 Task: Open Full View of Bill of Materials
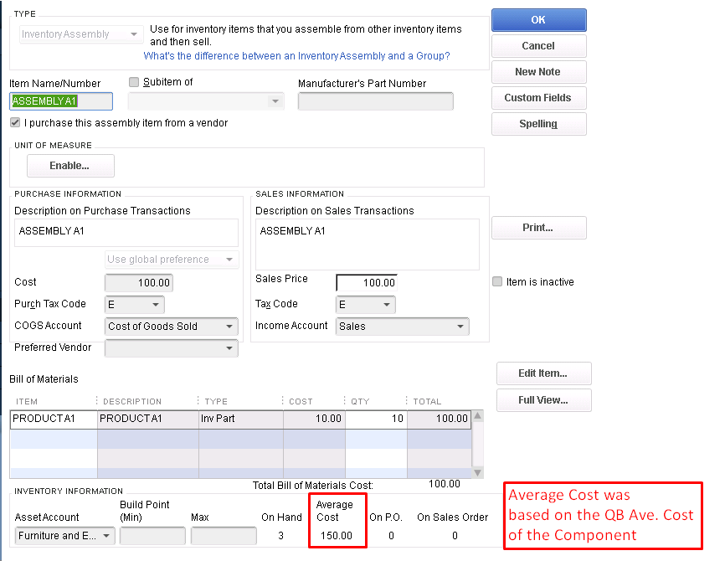point(543,400)
